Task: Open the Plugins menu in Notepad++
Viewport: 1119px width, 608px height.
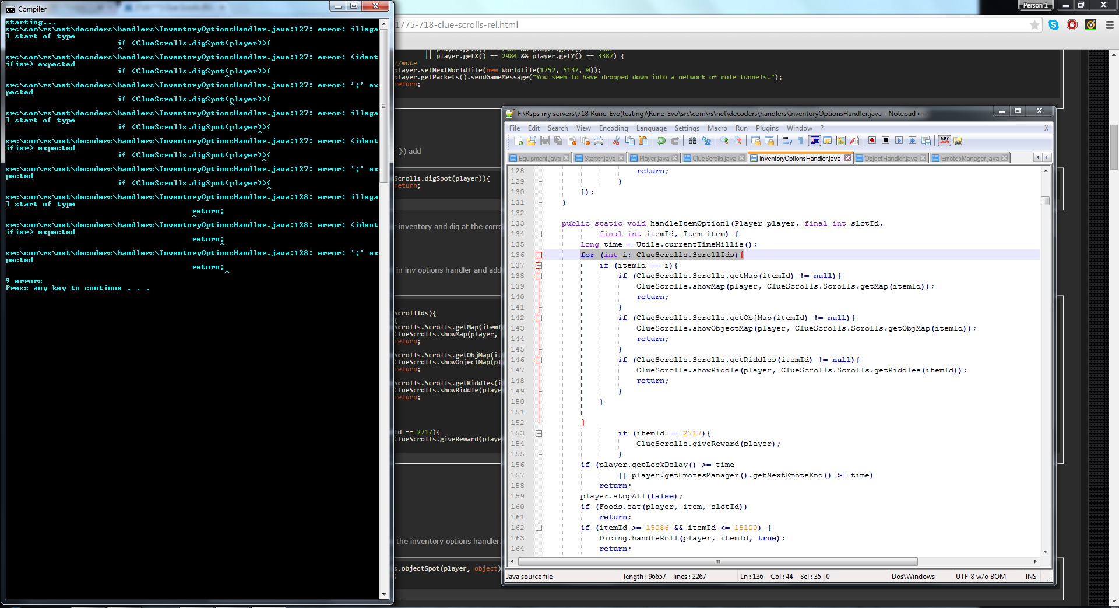Action: (766, 128)
